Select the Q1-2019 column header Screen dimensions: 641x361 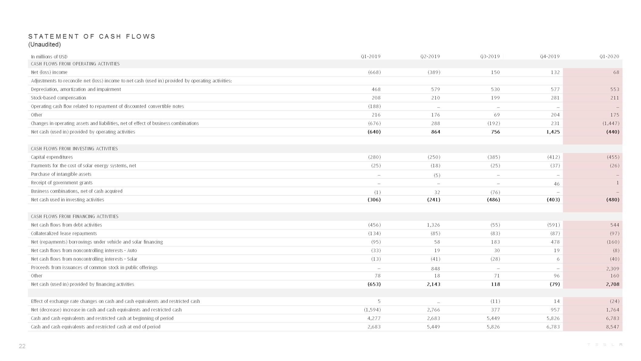click(370, 57)
